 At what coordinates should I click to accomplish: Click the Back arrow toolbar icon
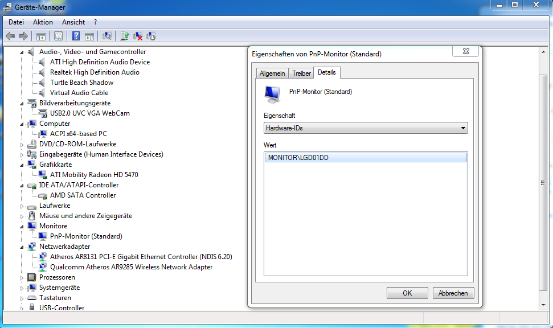click(x=11, y=36)
